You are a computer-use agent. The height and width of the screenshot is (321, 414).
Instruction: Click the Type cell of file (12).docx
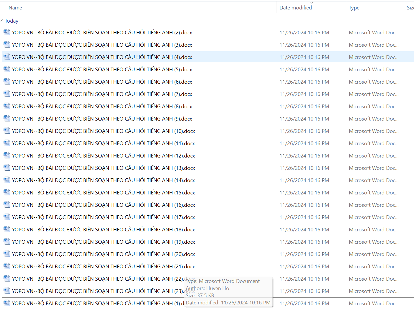click(x=374, y=156)
